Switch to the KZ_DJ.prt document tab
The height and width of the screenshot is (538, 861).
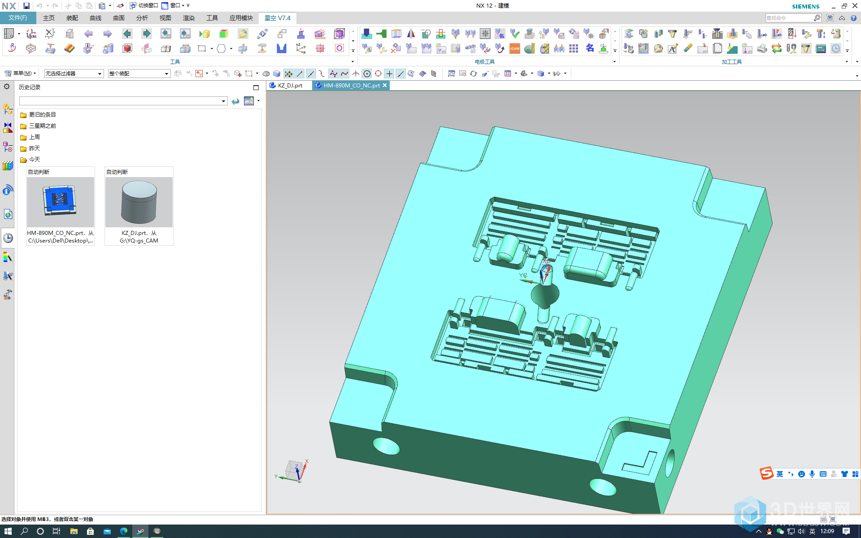pyautogui.click(x=290, y=85)
